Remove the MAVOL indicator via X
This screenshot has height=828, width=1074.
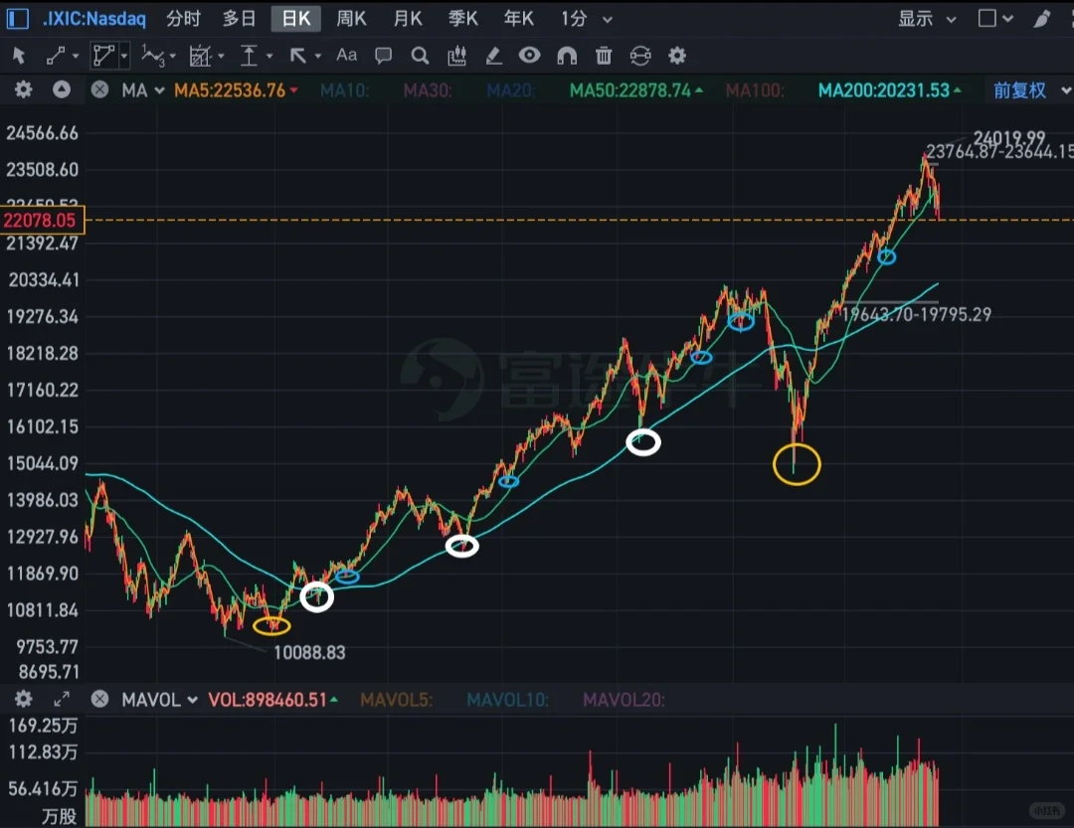[x=100, y=699]
